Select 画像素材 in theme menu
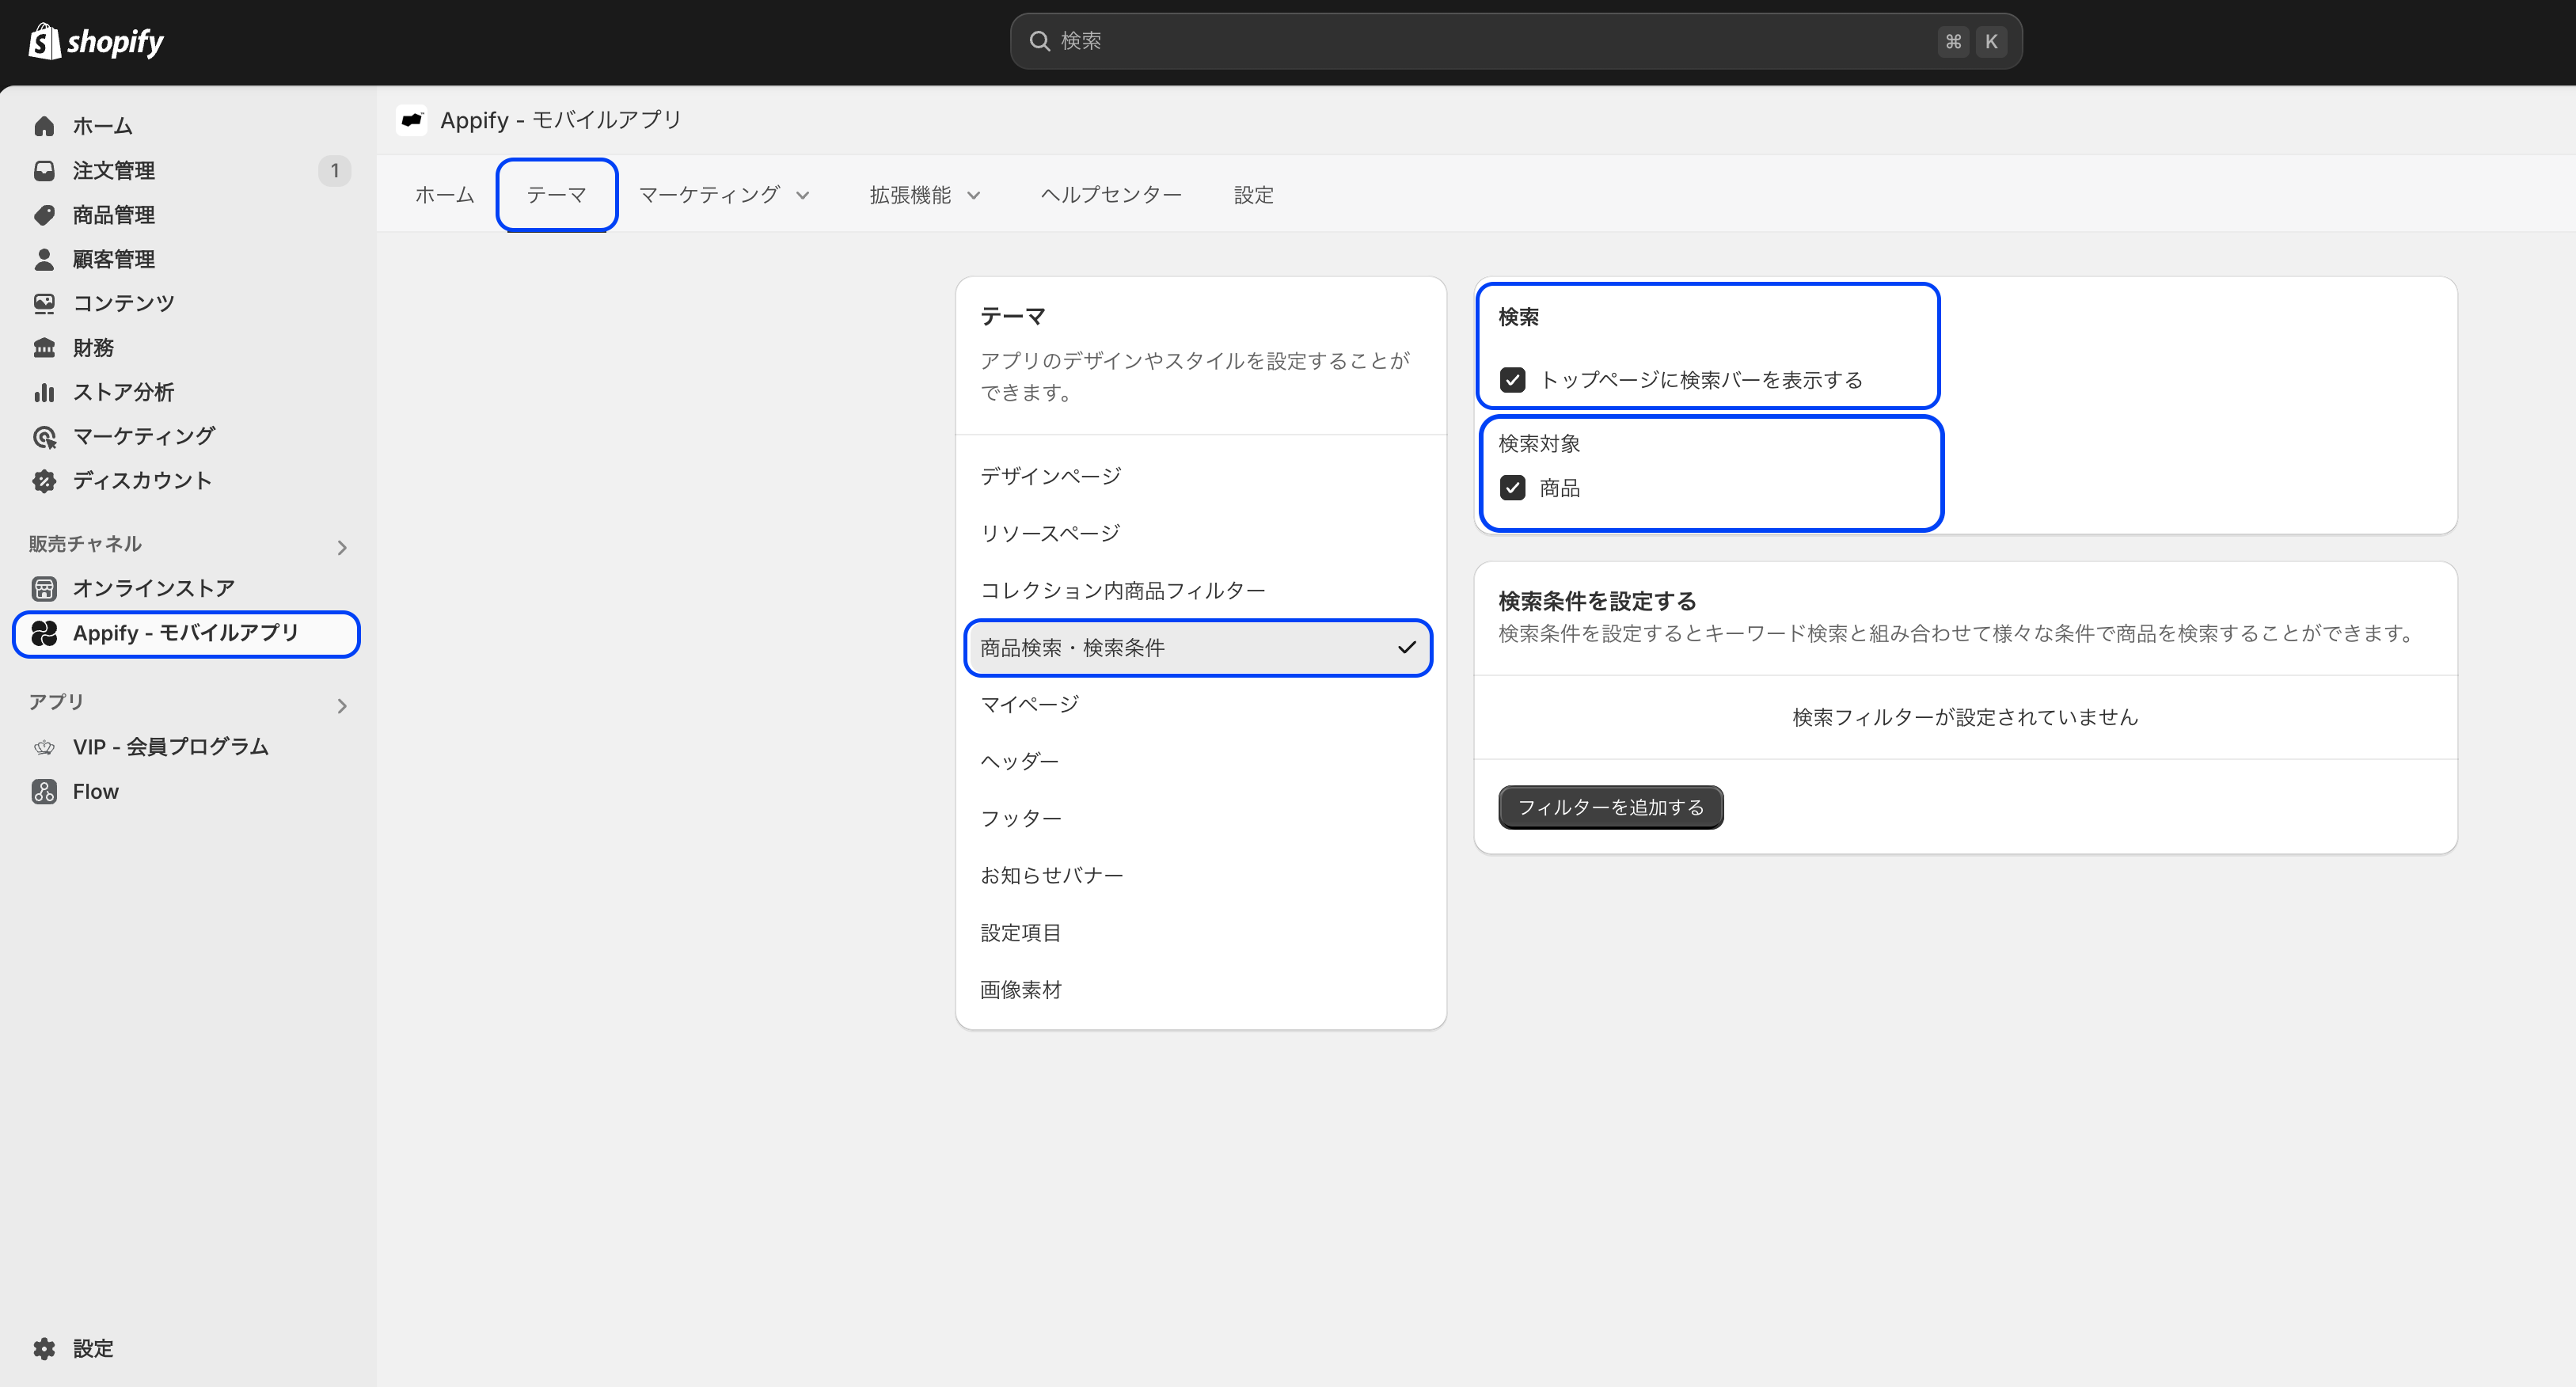The height and width of the screenshot is (1387, 2576). 1199,989
